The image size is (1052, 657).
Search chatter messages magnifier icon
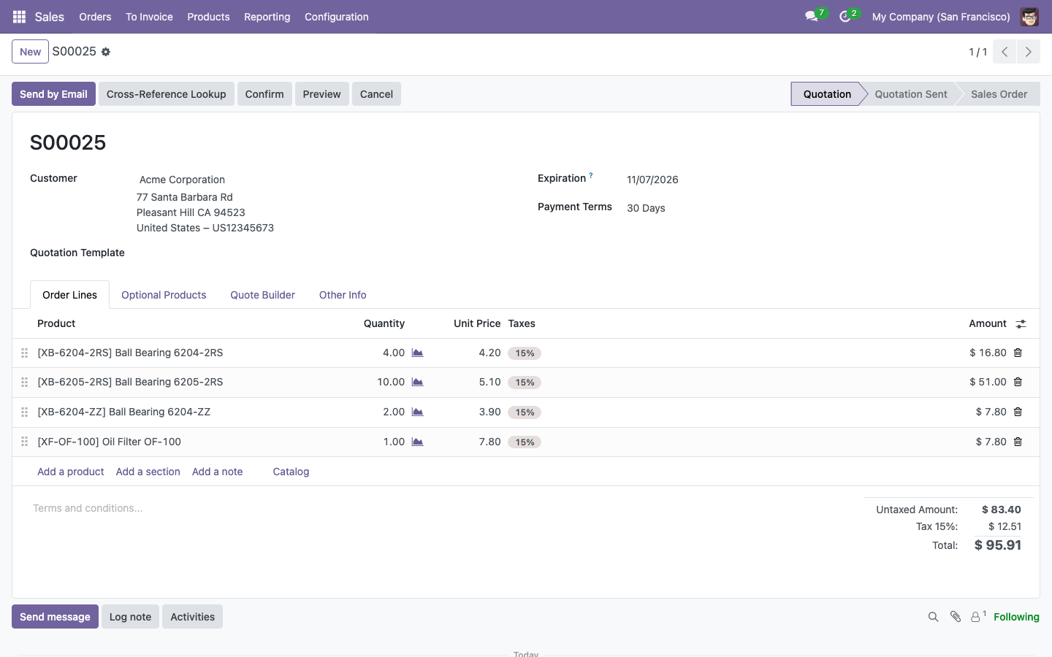pyautogui.click(x=933, y=617)
